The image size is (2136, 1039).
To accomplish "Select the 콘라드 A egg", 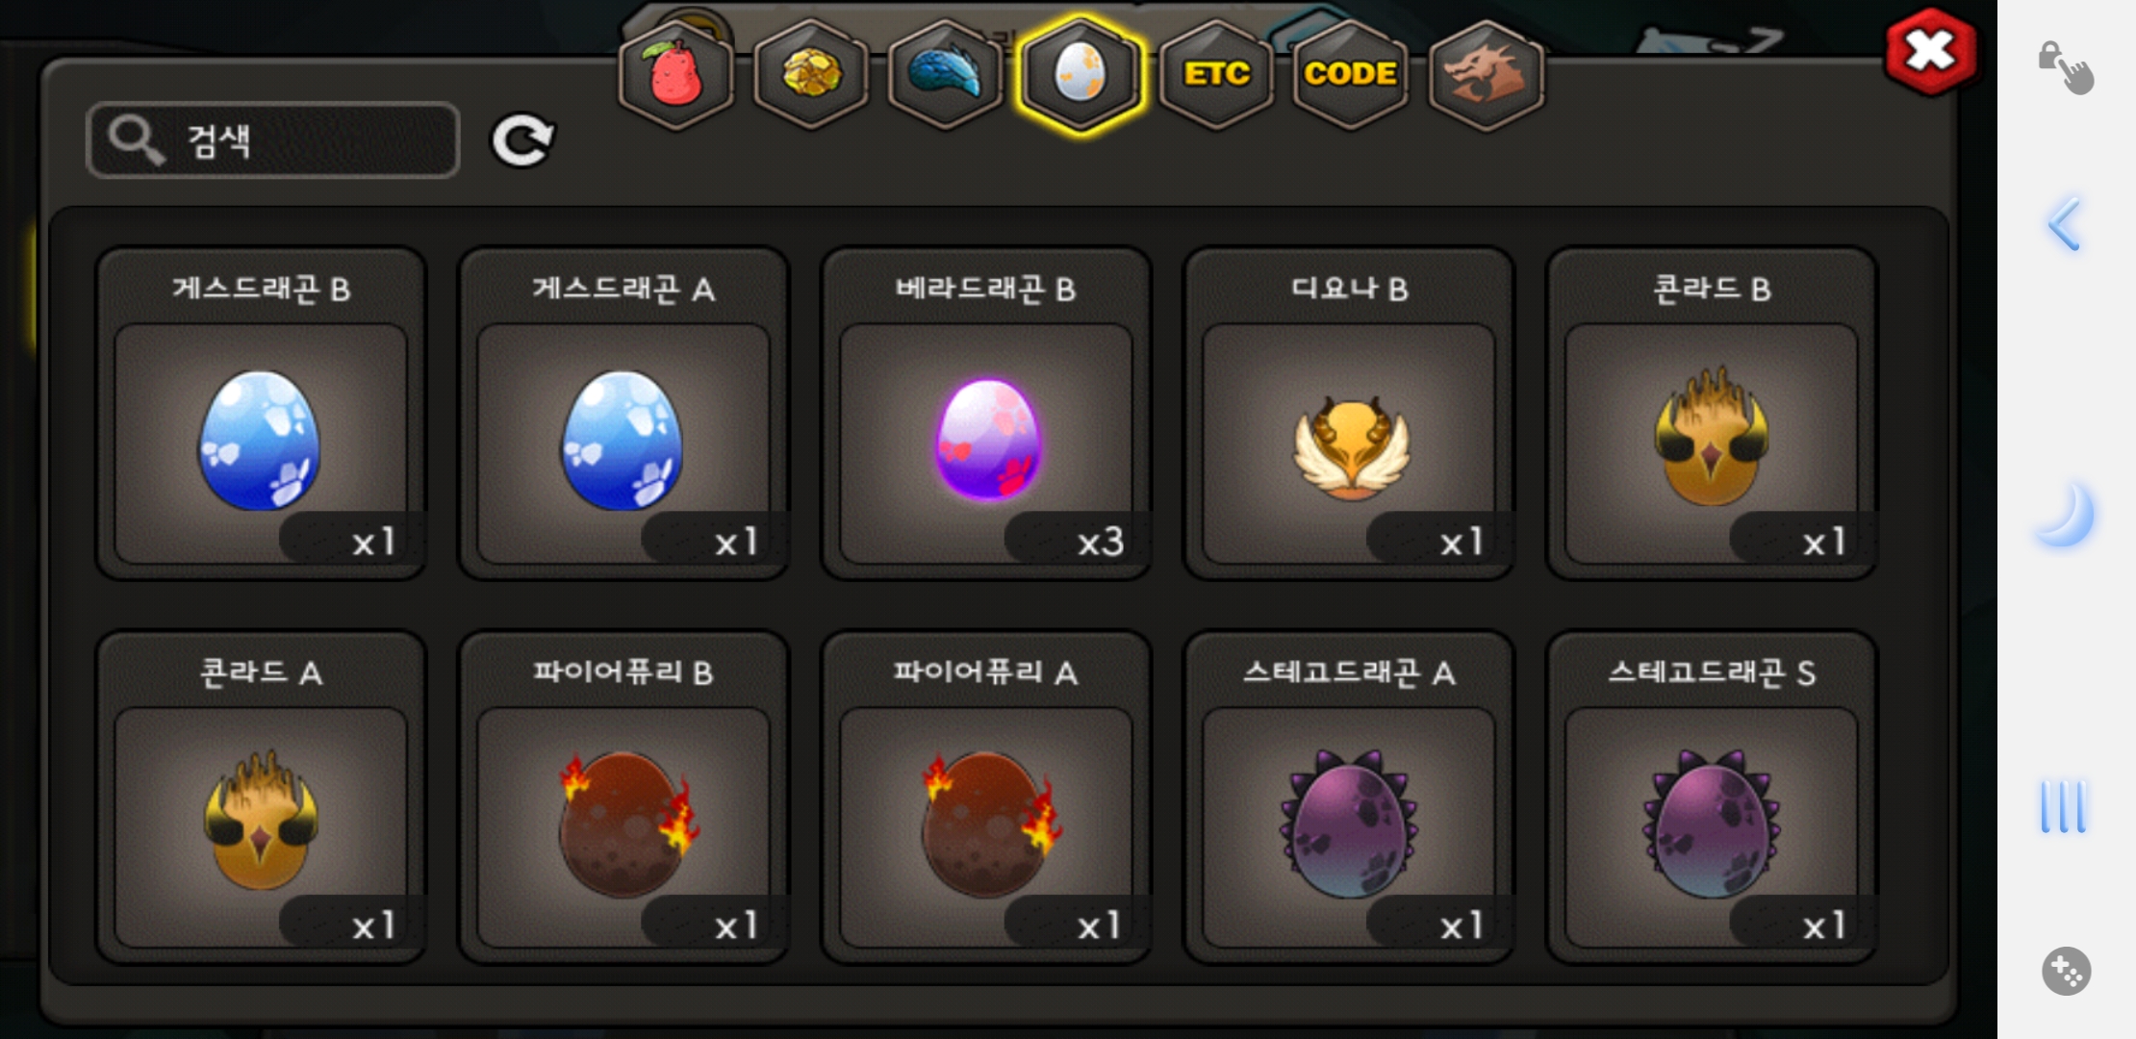I will [x=261, y=798].
